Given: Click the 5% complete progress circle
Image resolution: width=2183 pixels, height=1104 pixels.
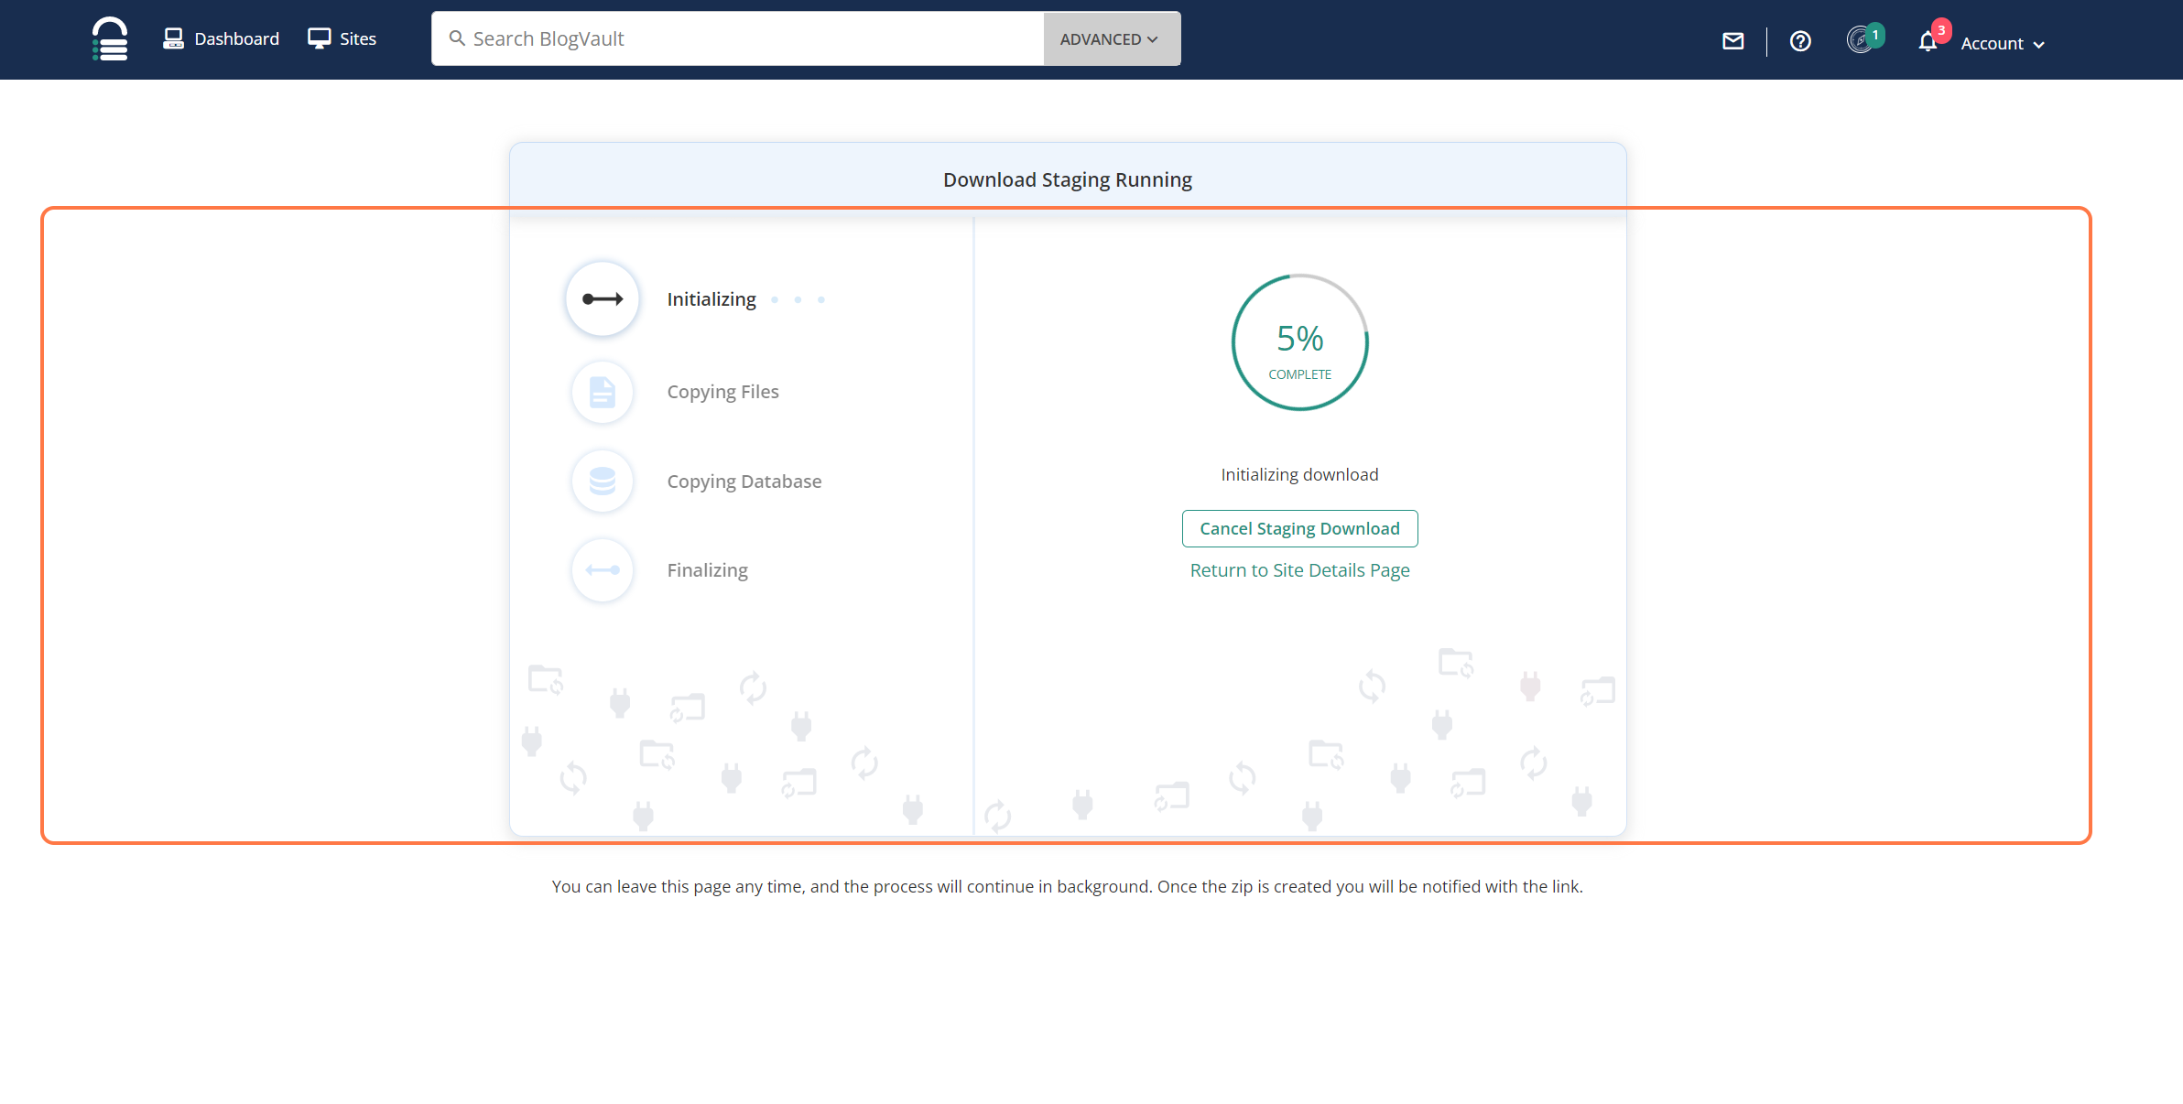Looking at the screenshot, I should click(x=1299, y=342).
